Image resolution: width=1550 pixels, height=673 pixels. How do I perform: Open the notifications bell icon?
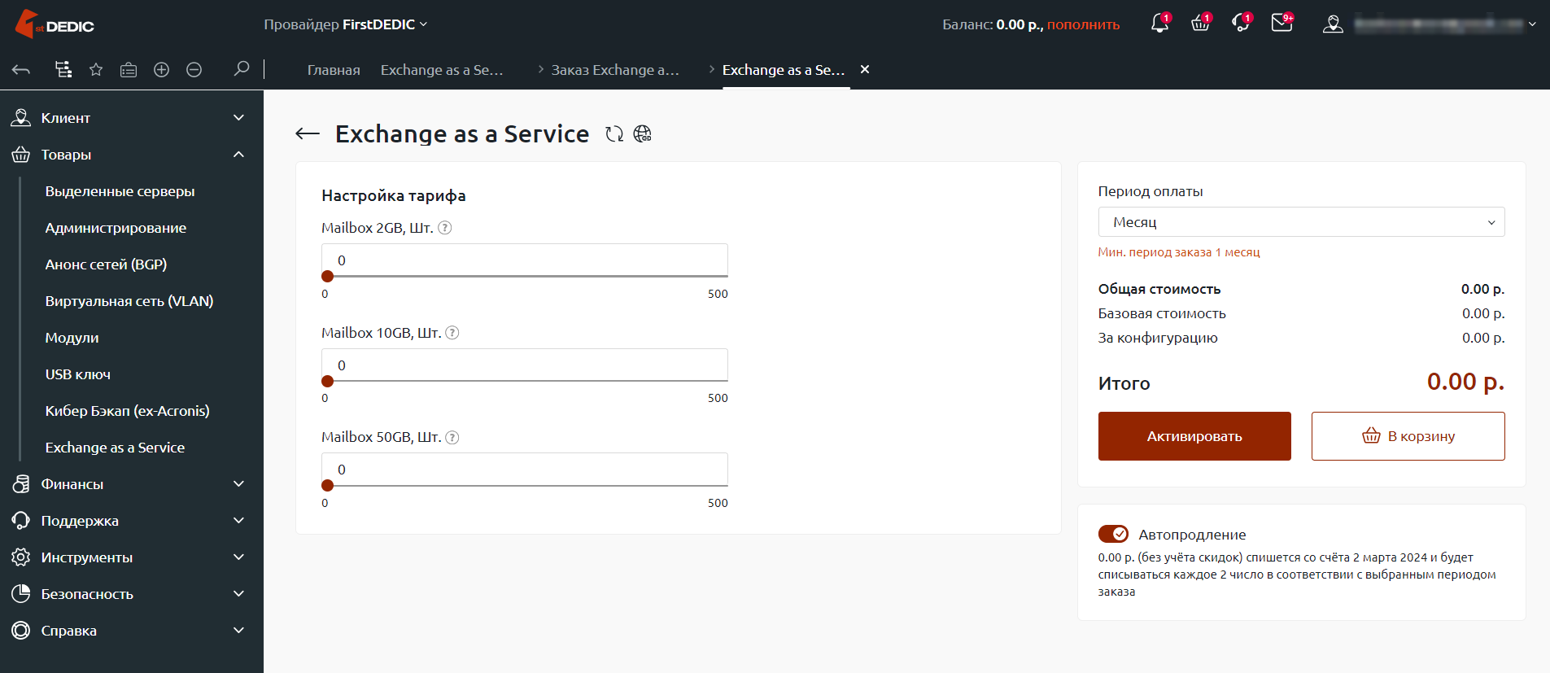click(1159, 24)
